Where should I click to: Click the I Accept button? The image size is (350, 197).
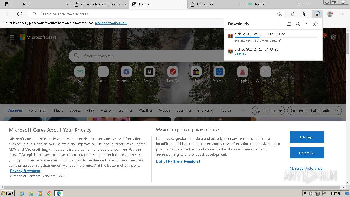point(307,137)
